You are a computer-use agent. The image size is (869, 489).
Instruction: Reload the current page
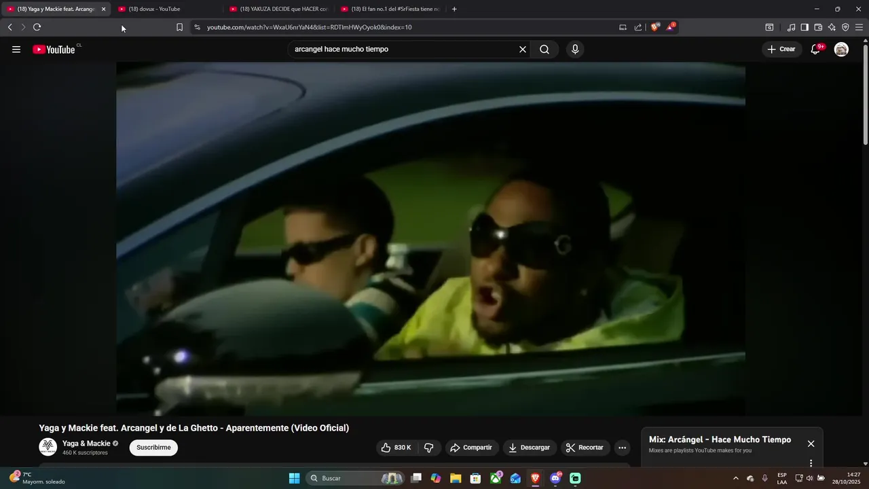pyautogui.click(x=37, y=27)
